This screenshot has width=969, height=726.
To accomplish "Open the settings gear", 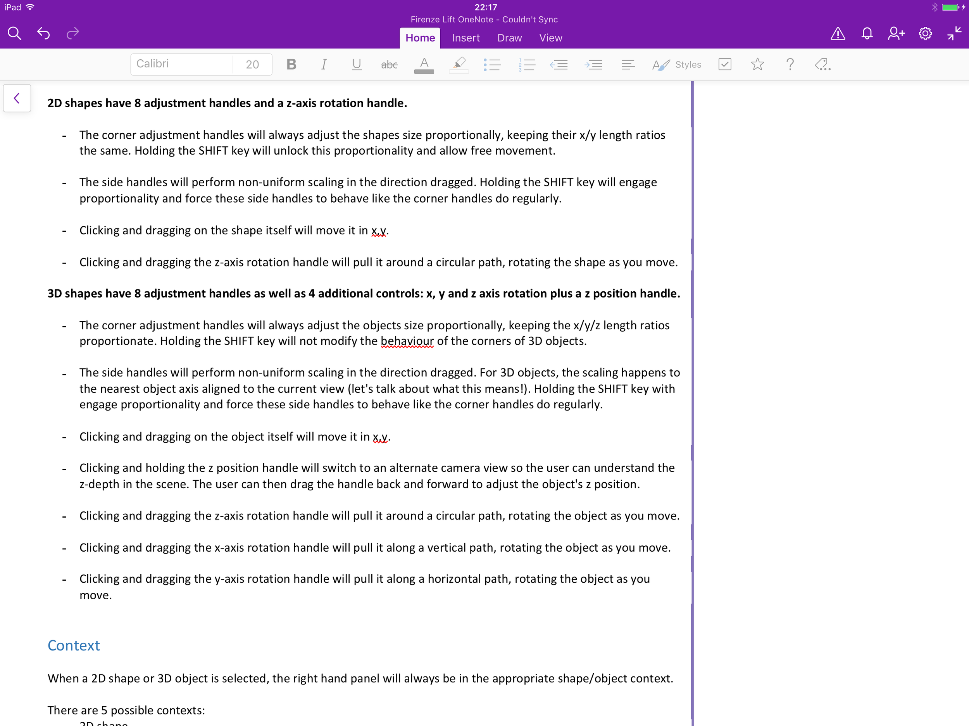I will pyautogui.click(x=925, y=34).
